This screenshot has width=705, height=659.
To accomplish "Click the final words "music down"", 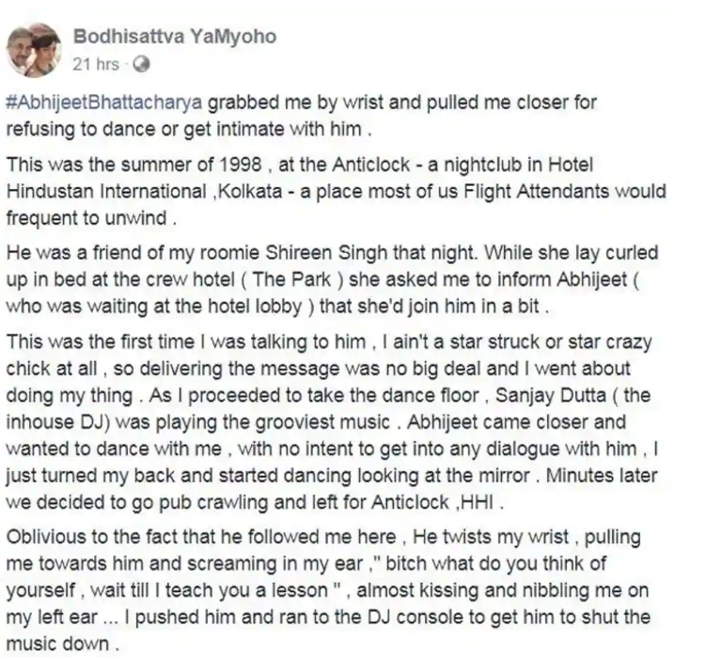I will (x=57, y=644).
